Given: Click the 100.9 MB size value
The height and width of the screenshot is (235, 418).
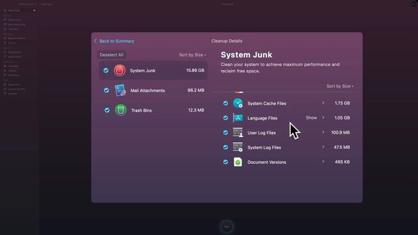Looking at the screenshot, I should [x=340, y=133].
